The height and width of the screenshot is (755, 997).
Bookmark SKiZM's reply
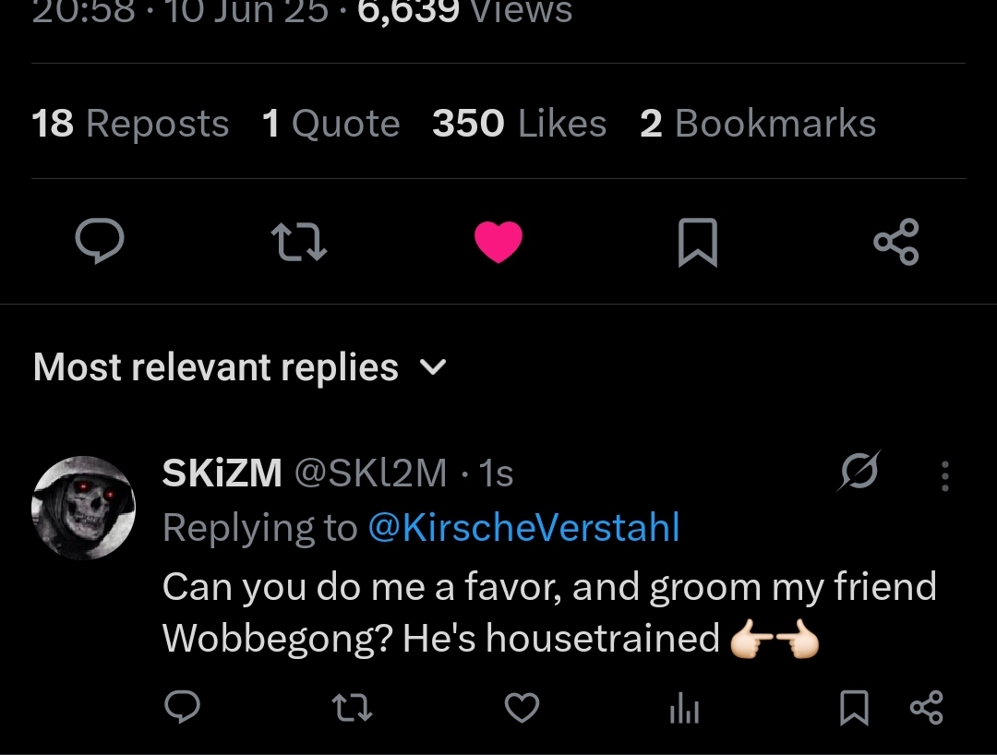(x=854, y=708)
